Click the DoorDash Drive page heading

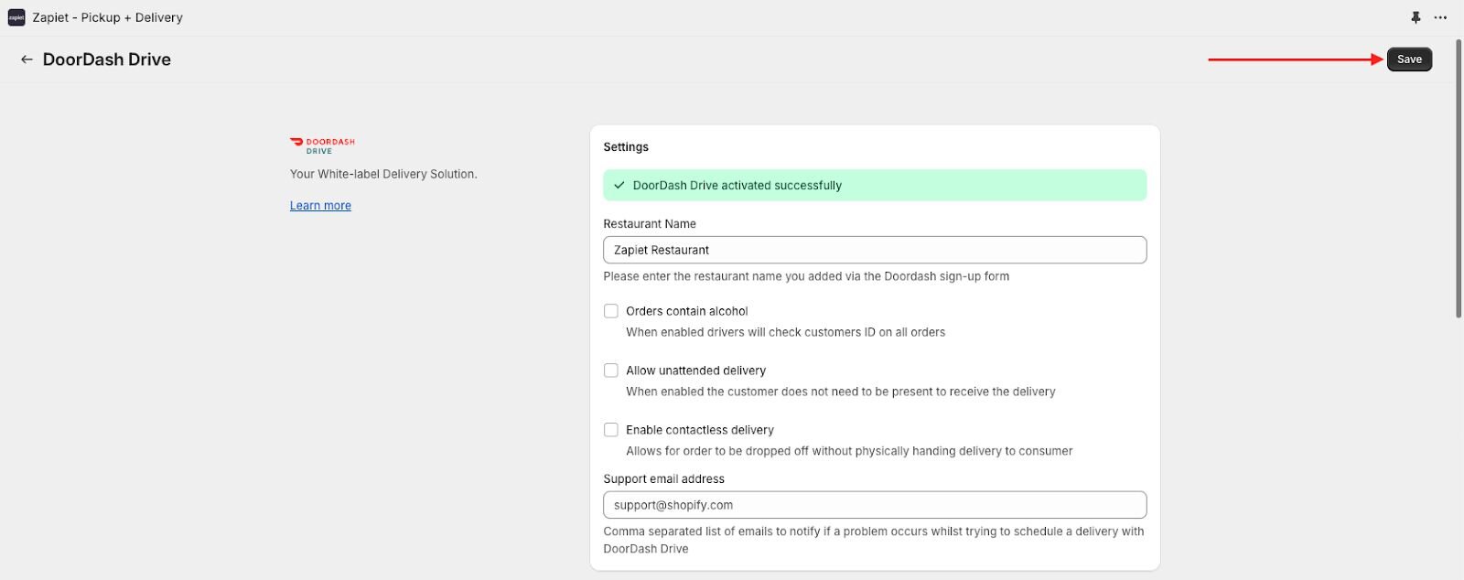107,59
